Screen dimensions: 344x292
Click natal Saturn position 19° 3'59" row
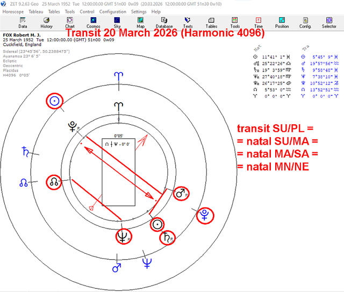point(272,70)
